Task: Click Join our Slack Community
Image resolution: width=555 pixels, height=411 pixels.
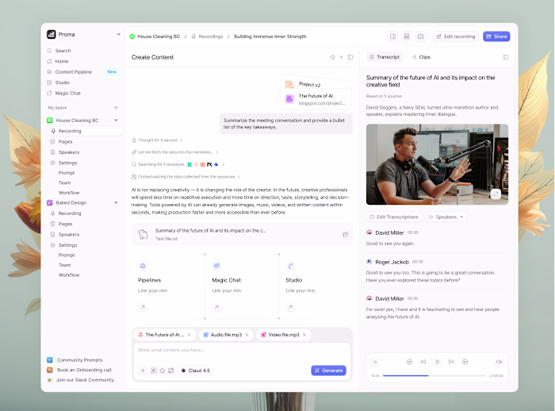Action: click(x=81, y=380)
